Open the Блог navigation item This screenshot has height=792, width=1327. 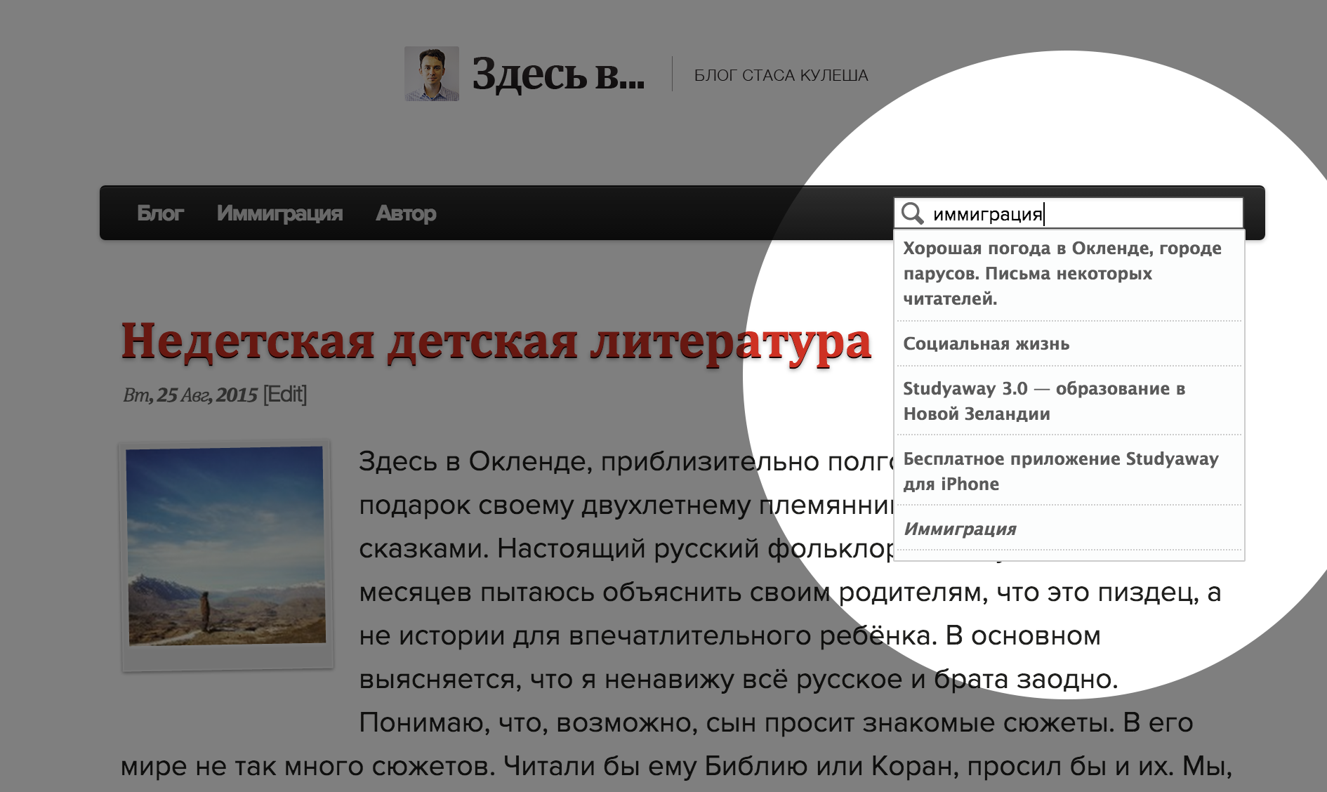click(160, 213)
